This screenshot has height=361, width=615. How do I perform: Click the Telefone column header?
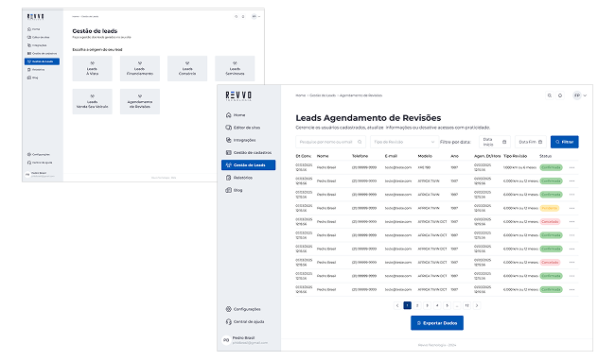coord(360,156)
